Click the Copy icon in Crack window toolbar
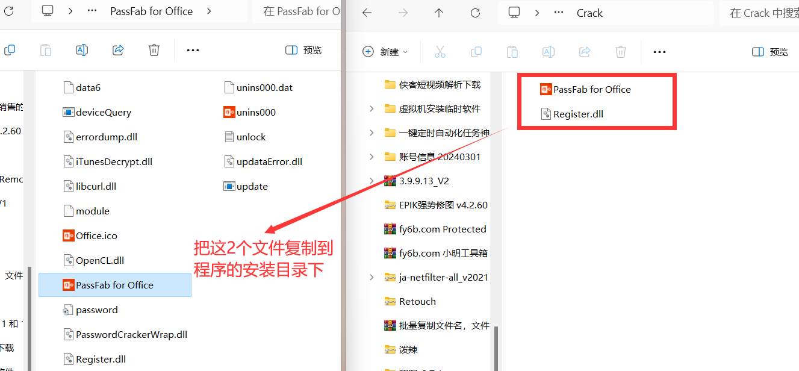 pos(476,52)
